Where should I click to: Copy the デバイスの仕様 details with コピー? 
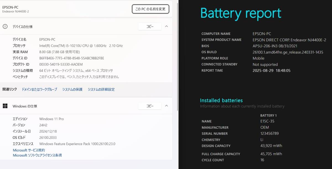pyautogui.click(x=150, y=27)
